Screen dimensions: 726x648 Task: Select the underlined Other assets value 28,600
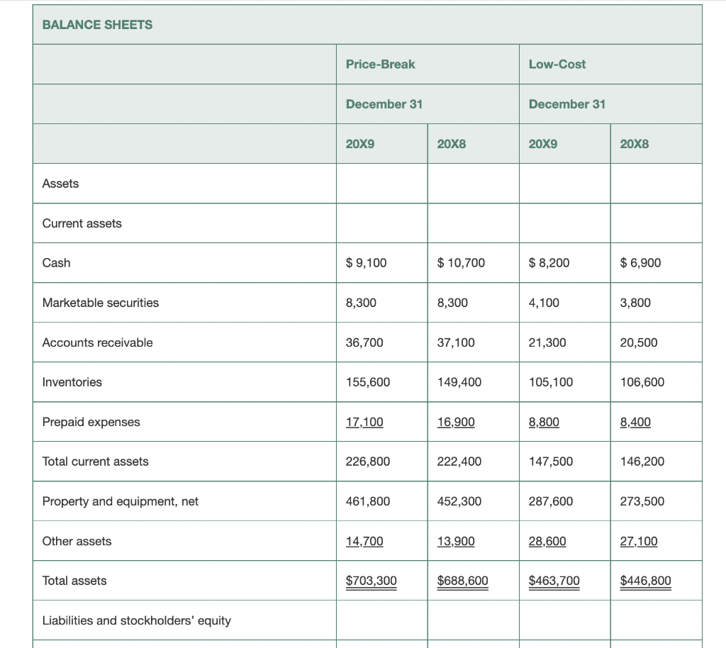(547, 540)
